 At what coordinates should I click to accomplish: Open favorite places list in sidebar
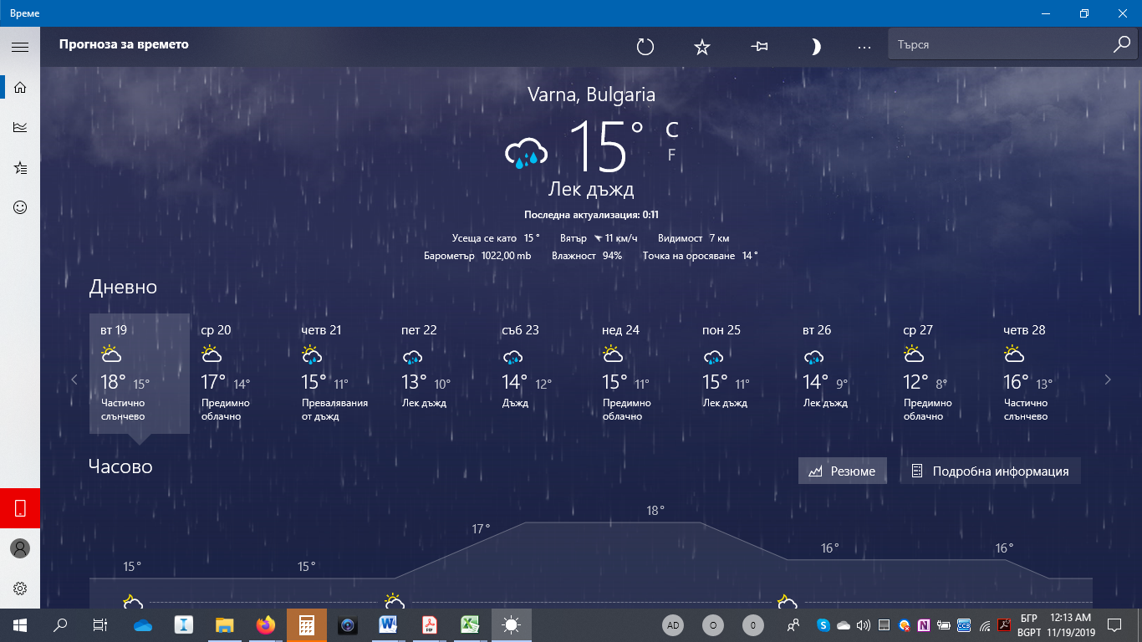click(x=20, y=167)
